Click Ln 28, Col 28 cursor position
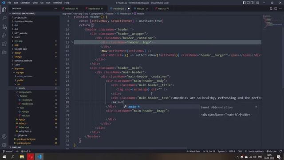Screen dimensions: 284x160 209,151
